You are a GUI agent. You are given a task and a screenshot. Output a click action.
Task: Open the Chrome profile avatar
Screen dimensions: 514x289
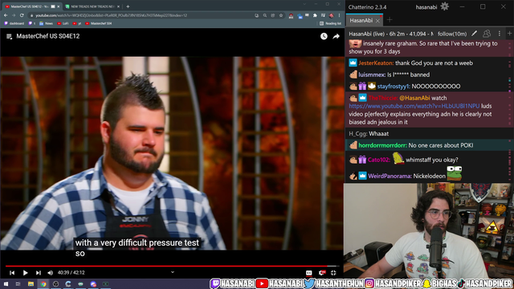coord(332,15)
